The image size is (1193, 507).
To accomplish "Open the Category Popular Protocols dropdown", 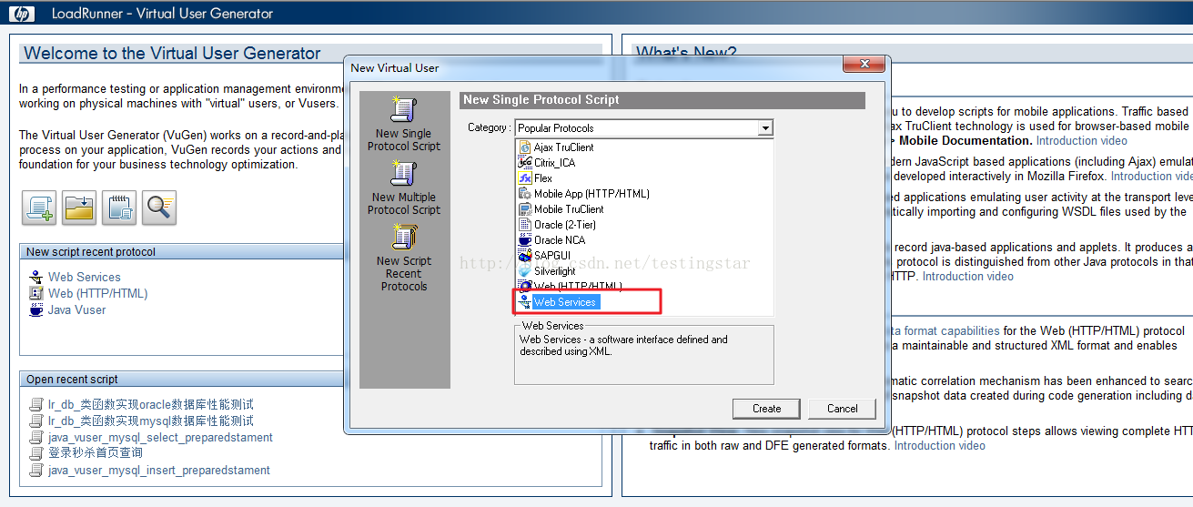I will coord(643,128).
